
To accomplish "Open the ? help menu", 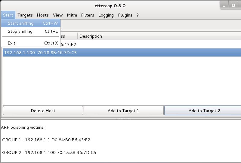I will click(x=137, y=15).
